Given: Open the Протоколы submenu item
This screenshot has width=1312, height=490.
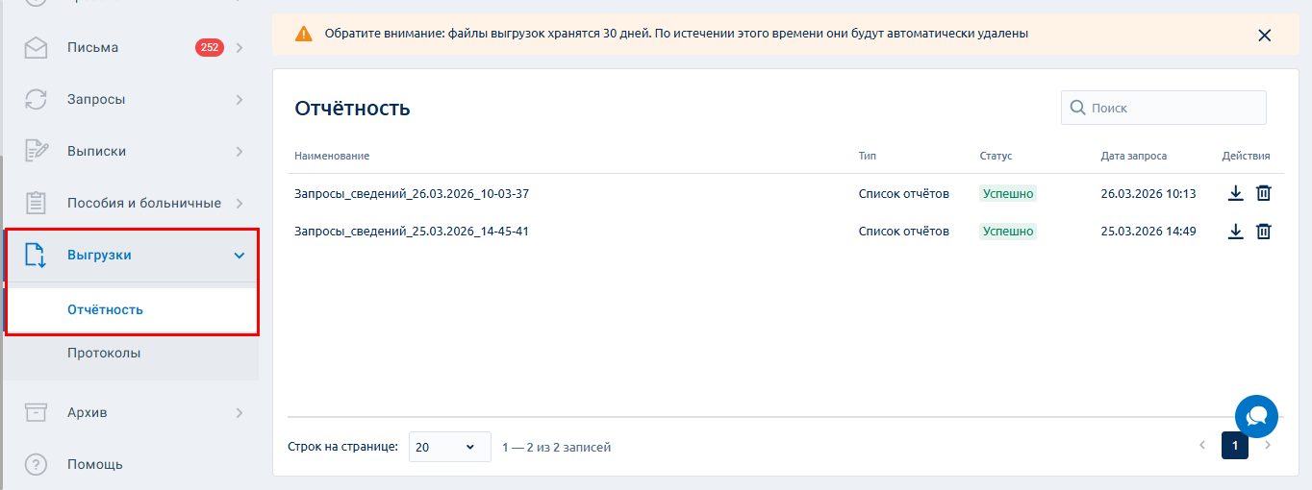Looking at the screenshot, I should 104,353.
